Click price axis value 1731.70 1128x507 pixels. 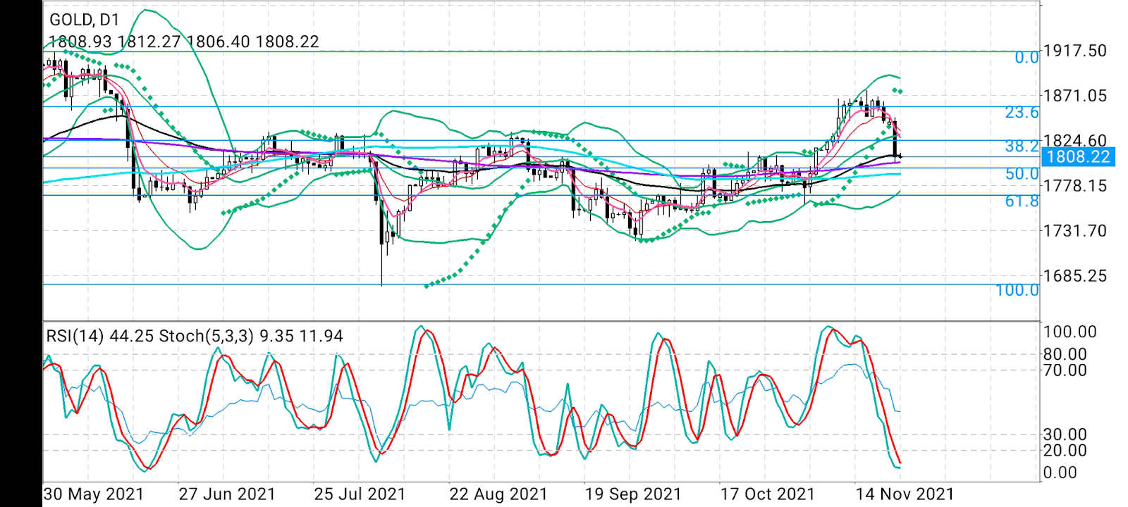coord(1075,231)
